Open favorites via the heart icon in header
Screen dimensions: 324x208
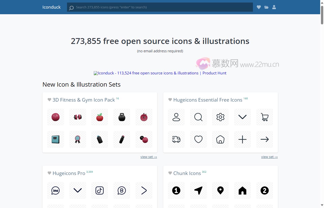(259, 7)
